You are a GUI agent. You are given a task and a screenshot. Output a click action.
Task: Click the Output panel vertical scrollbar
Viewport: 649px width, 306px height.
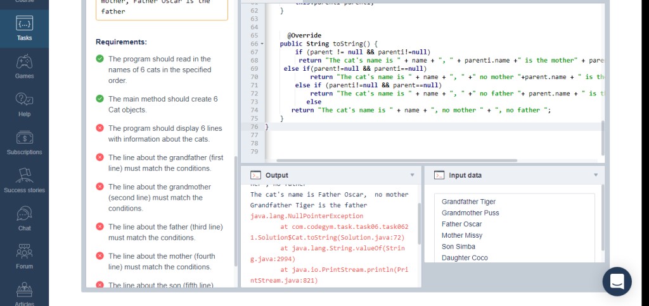[x=420, y=223]
